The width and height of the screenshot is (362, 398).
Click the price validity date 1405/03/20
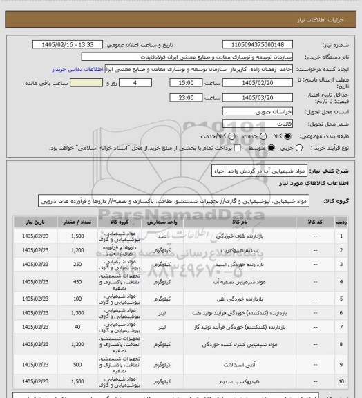click(258, 98)
